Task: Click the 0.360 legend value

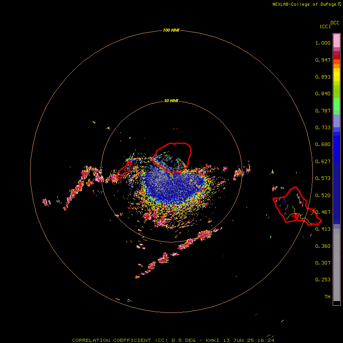Action: click(x=323, y=246)
